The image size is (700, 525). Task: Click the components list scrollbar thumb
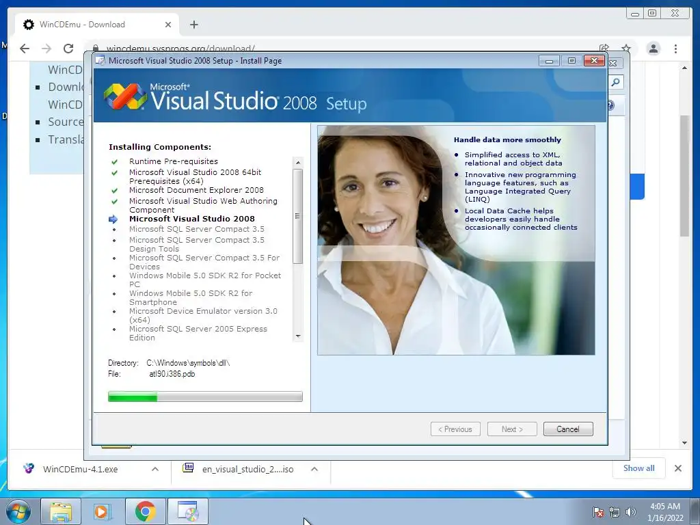click(298, 216)
